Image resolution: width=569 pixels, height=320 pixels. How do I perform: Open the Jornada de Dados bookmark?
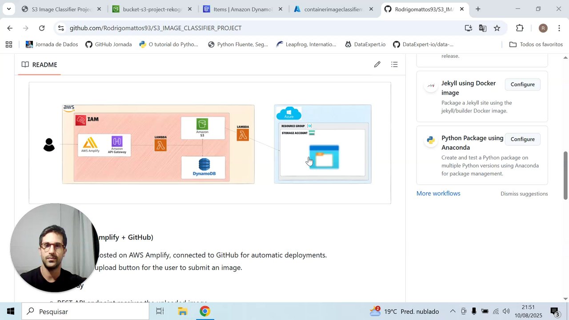52,44
